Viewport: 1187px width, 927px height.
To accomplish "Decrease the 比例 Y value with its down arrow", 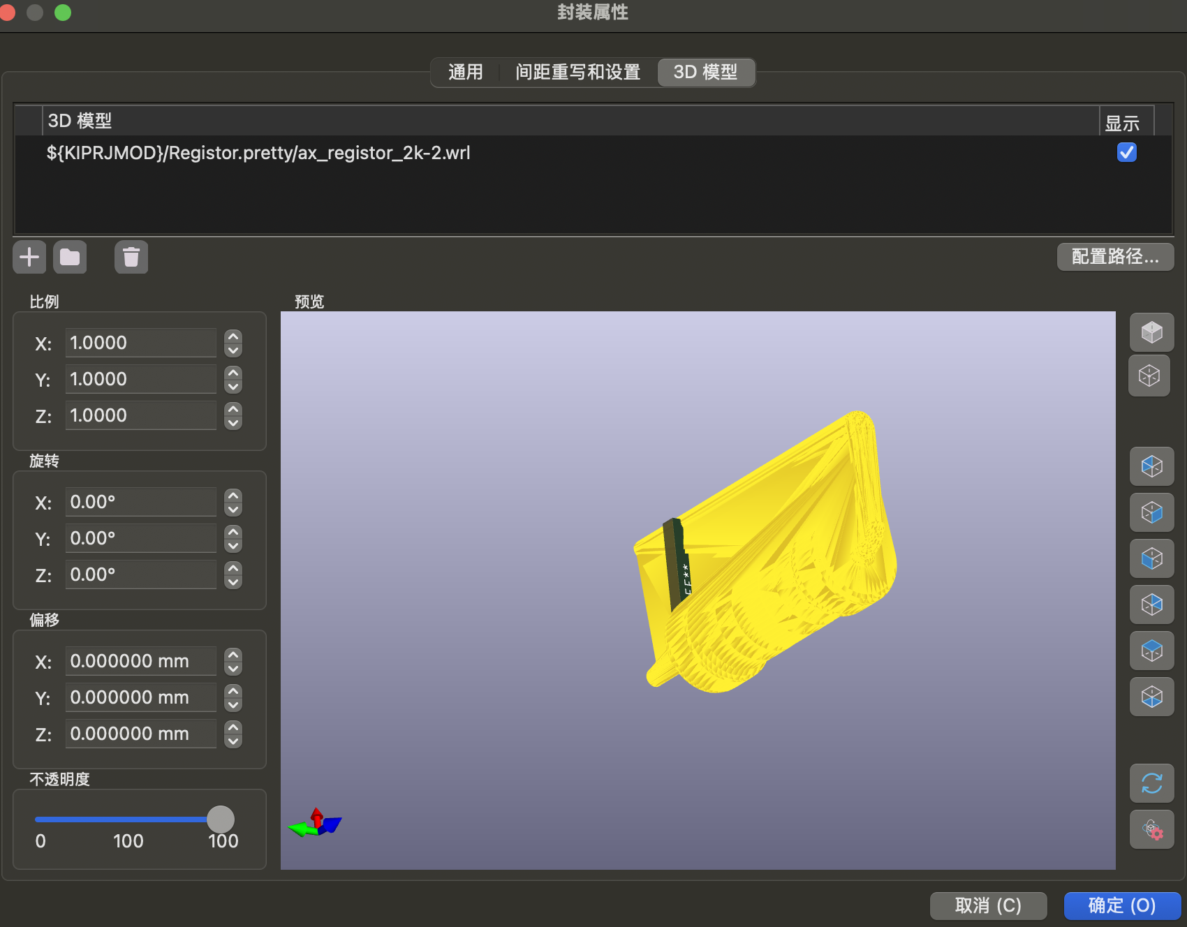I will [x=233, y=386].
